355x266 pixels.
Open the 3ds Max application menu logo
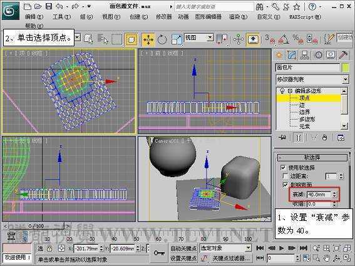(11, 11)
